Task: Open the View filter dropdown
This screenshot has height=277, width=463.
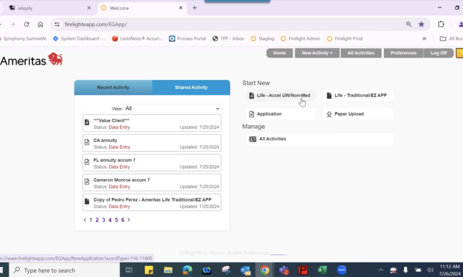Action: [x=172, y=109]
